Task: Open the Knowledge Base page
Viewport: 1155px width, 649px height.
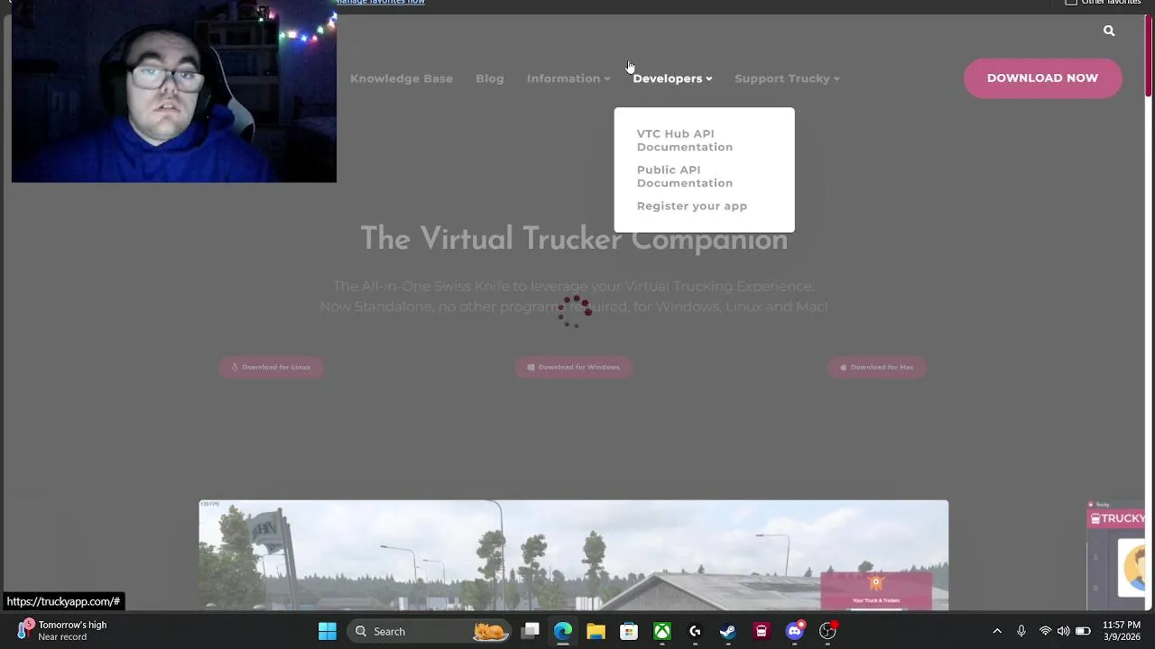Action: tap(402, 78)
